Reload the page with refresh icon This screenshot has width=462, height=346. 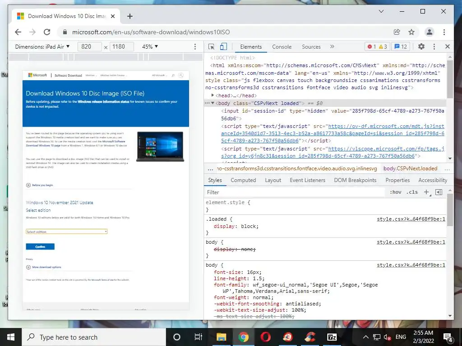47,32
